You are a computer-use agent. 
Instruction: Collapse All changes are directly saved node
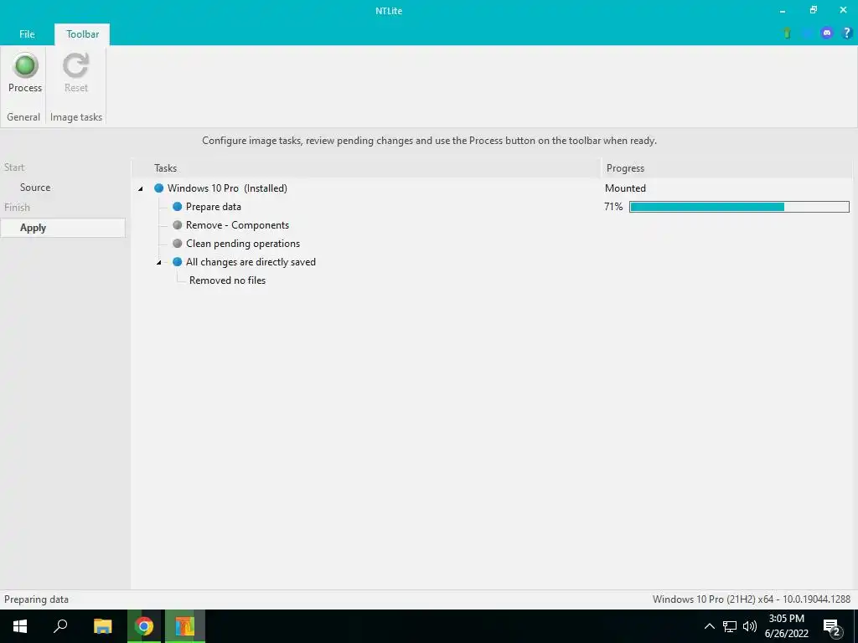(159, 262)
